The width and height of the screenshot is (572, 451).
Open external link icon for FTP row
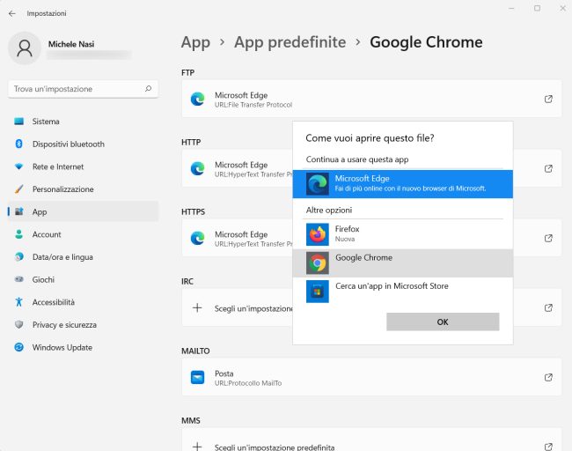point(548,99)
